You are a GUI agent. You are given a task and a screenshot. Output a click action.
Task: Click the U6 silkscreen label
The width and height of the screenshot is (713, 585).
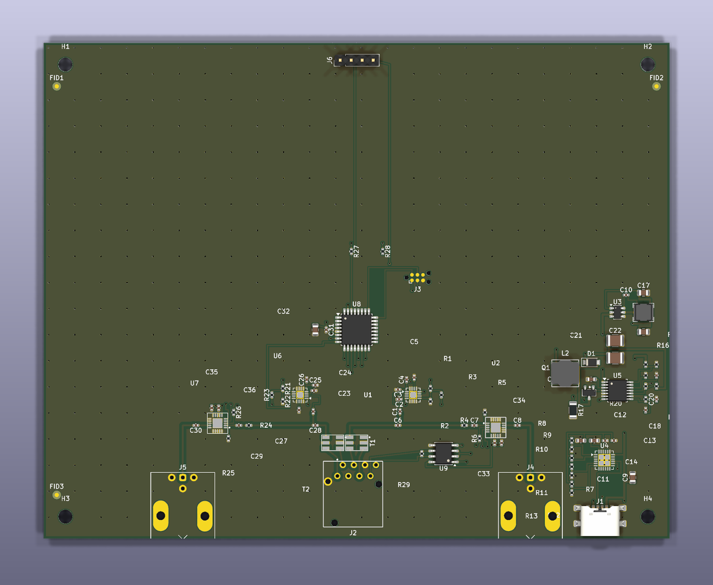pyautogui.click(x=278, y=356)
